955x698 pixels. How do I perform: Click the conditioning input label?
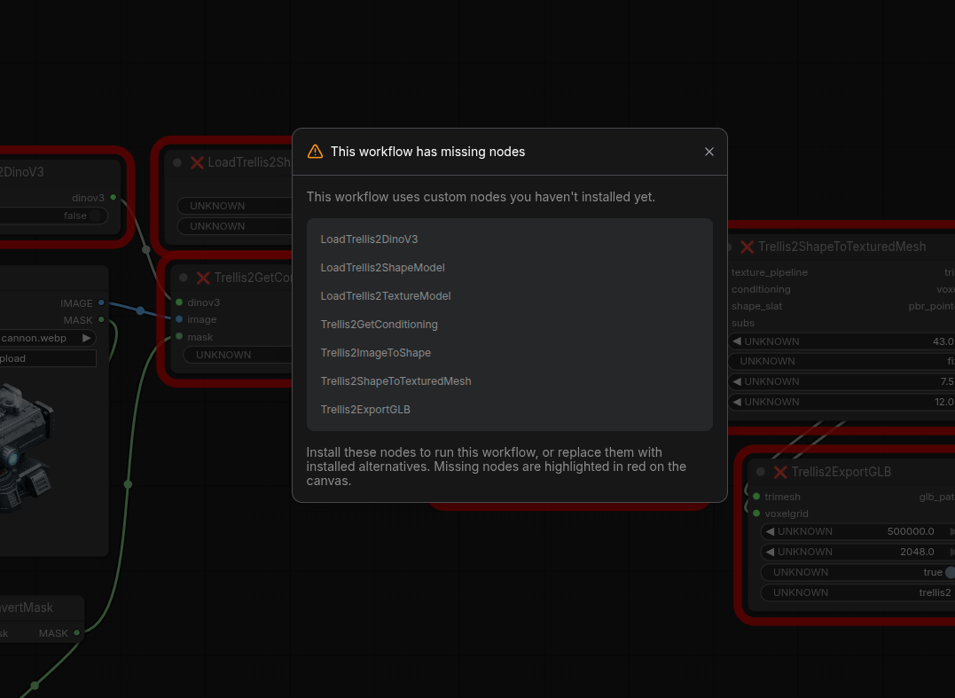pyautogui.click(x=761, y=289)
